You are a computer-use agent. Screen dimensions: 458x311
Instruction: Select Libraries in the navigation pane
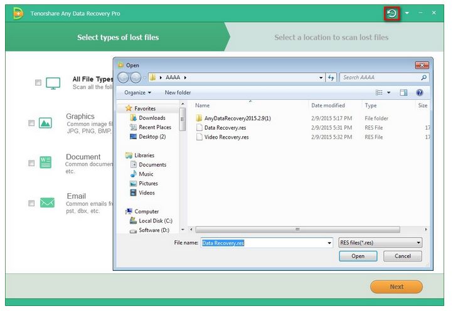tap(140, 155)
